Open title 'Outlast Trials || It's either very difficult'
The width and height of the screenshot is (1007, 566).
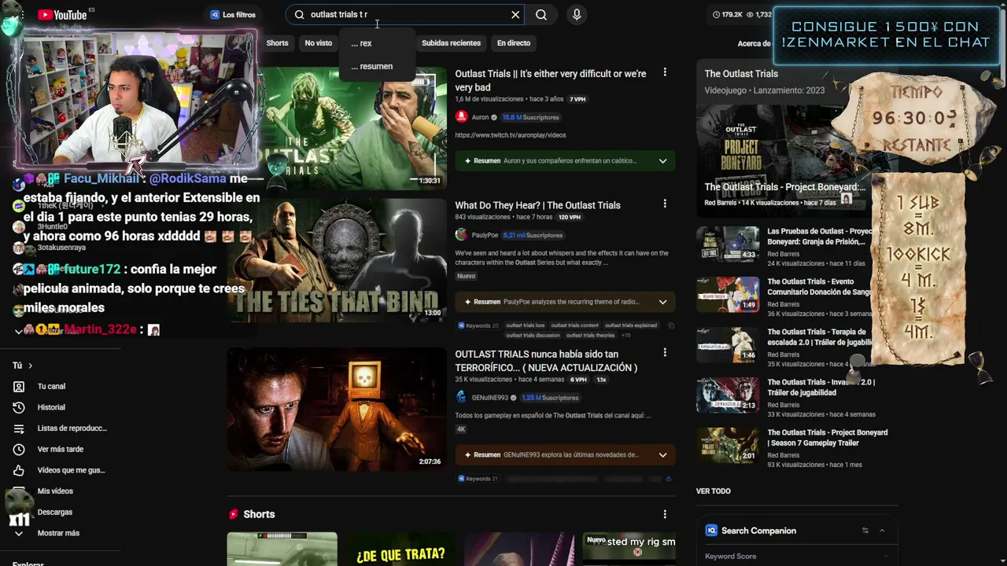pos(551,80)
